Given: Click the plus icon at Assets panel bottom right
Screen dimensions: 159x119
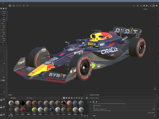Looking at the screenshot, I should 87,116.
